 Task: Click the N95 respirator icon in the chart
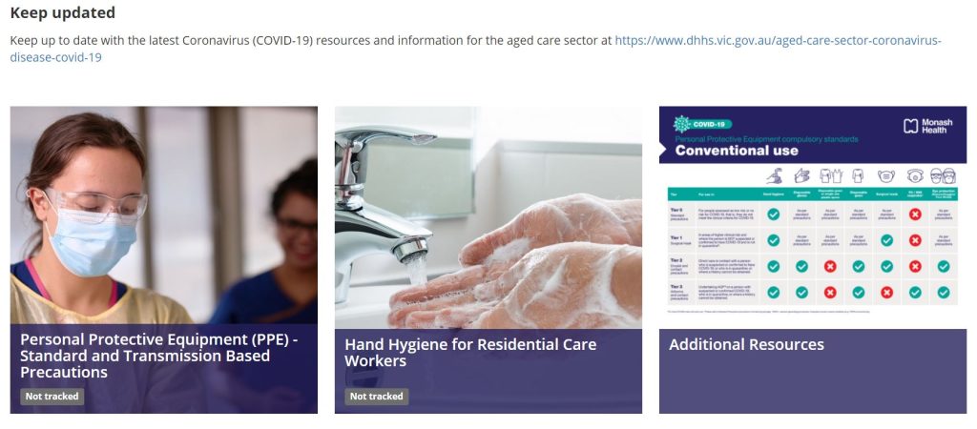point(915,176)
